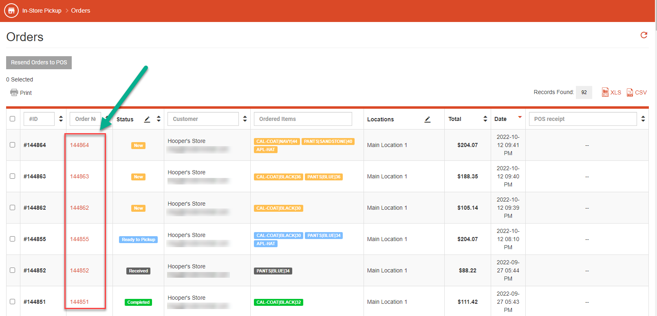Screen dimensions: 657x316
Task: Click the Customer filter field
Action: 203,119
